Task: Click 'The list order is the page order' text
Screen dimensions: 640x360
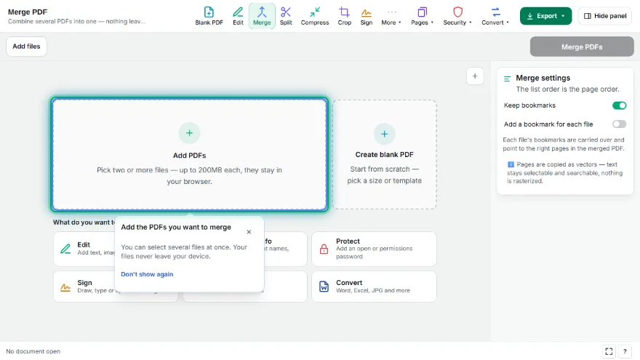Action: 567,89
